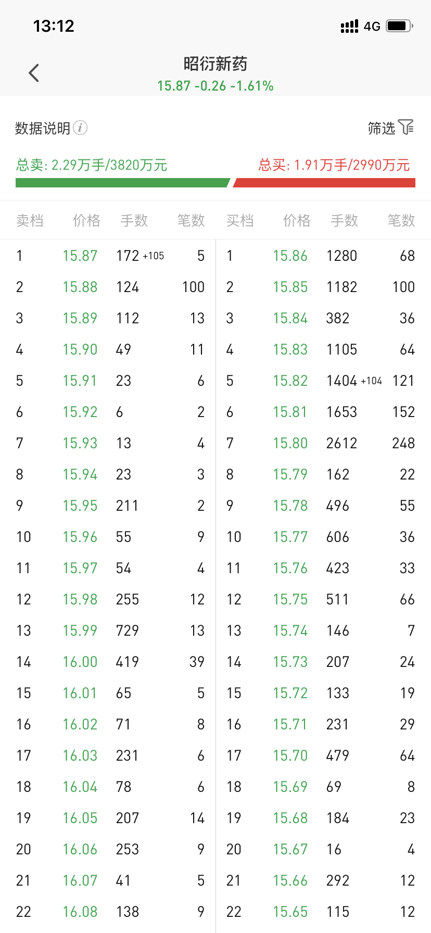Select sell level 1 price 15.87
The width and height of the screenshot is (431, 933).
point(80,256)
